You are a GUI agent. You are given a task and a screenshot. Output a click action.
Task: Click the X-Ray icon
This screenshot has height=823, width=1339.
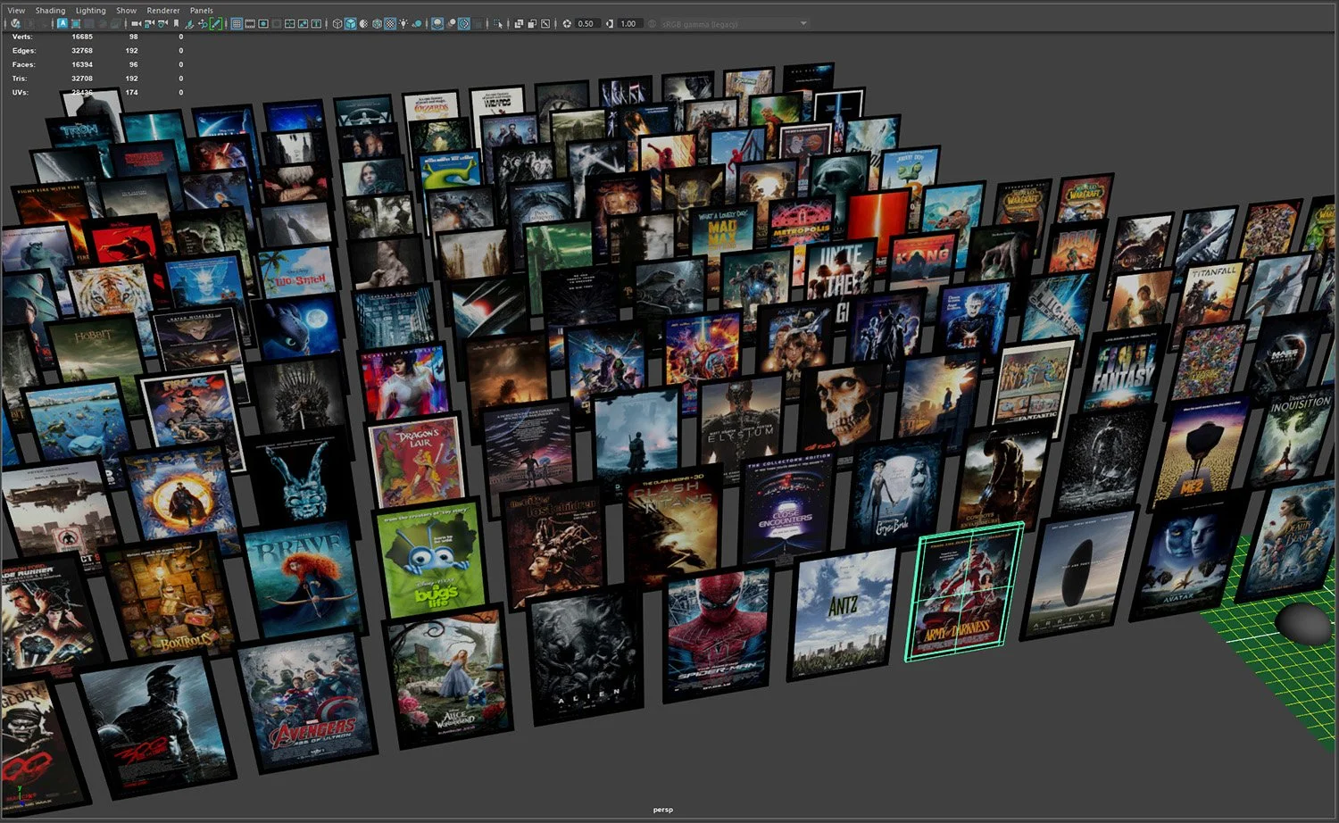point(519,23)
